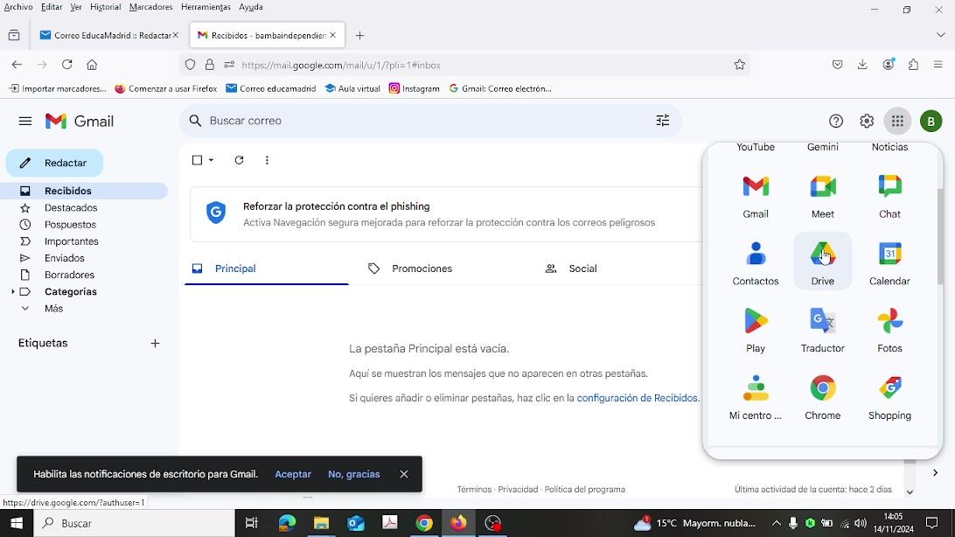The height and width of the screenshot is (537, 955).
Task: Expand the side panel arrow at bottom right
Action: pyautogui.click(x=935, y=472)
